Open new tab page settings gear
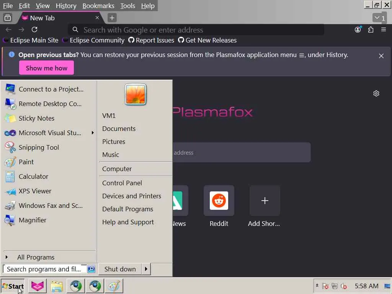 pyautogui.click(x=376, y=93)
